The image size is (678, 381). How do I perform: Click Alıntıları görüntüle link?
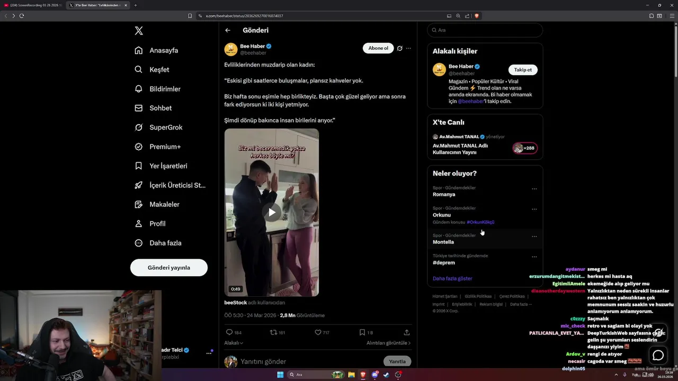388,343
